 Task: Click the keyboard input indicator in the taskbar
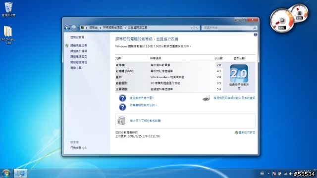tap(262, 174)
